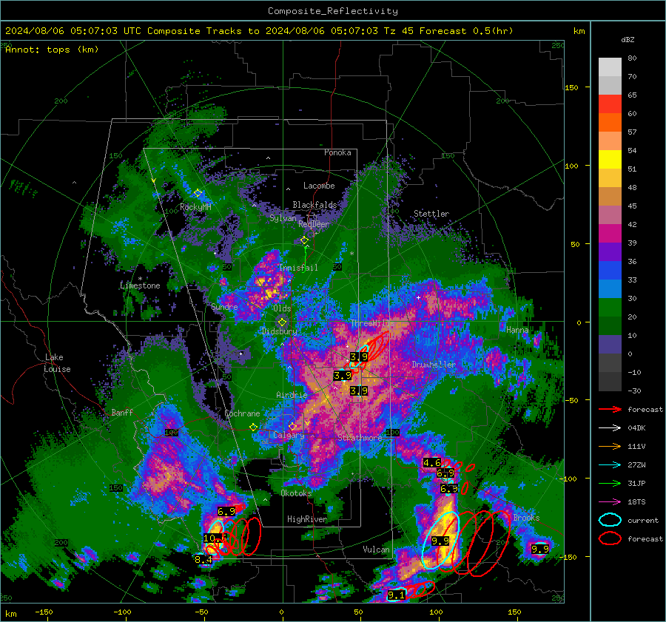
Task: Click the Calgary city label
Action: (289, 435)
